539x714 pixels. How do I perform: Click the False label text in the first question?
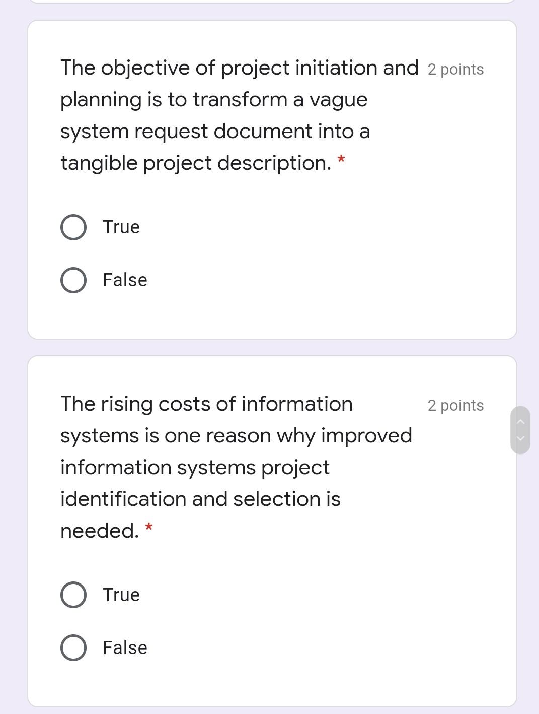tap(124, 280)
